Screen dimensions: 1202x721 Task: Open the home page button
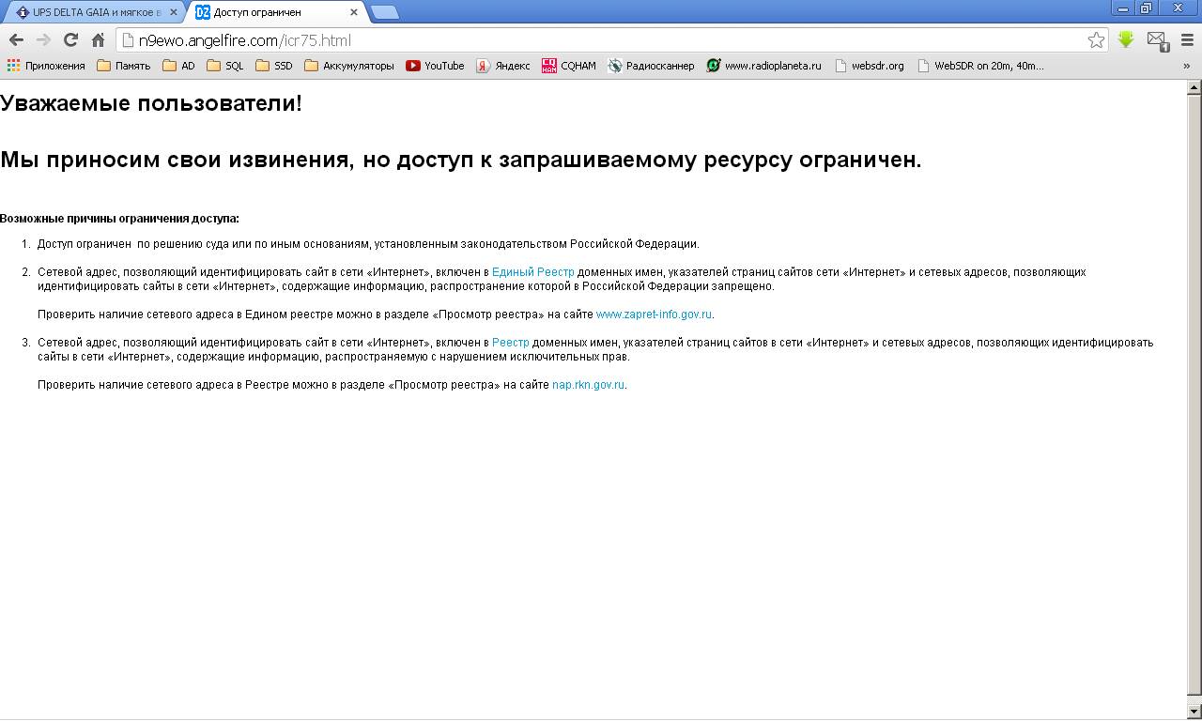coord(98,39)
